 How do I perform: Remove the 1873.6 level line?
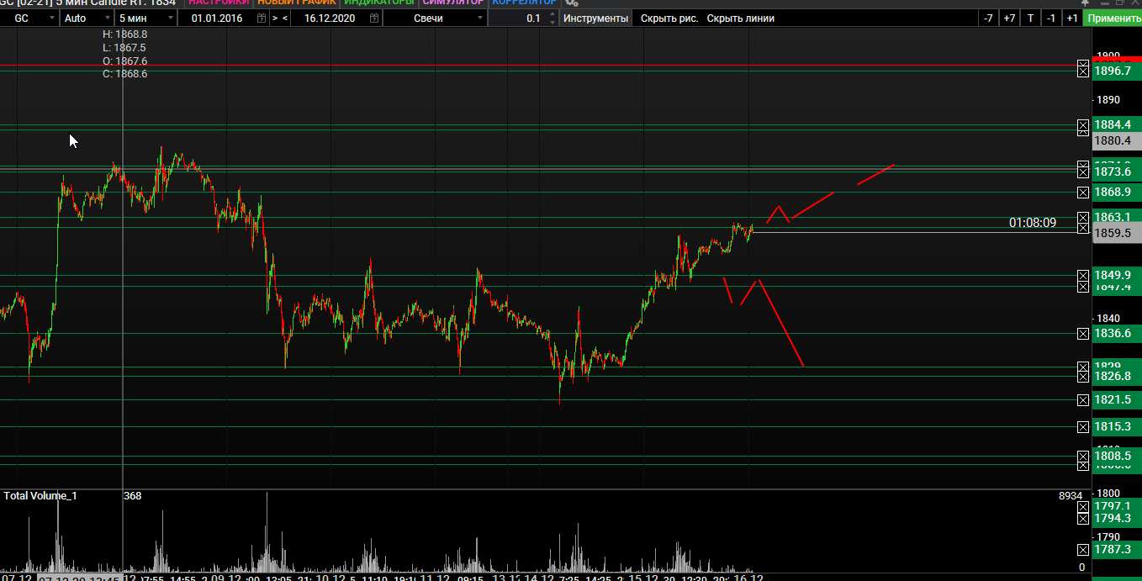(1083, 172)
